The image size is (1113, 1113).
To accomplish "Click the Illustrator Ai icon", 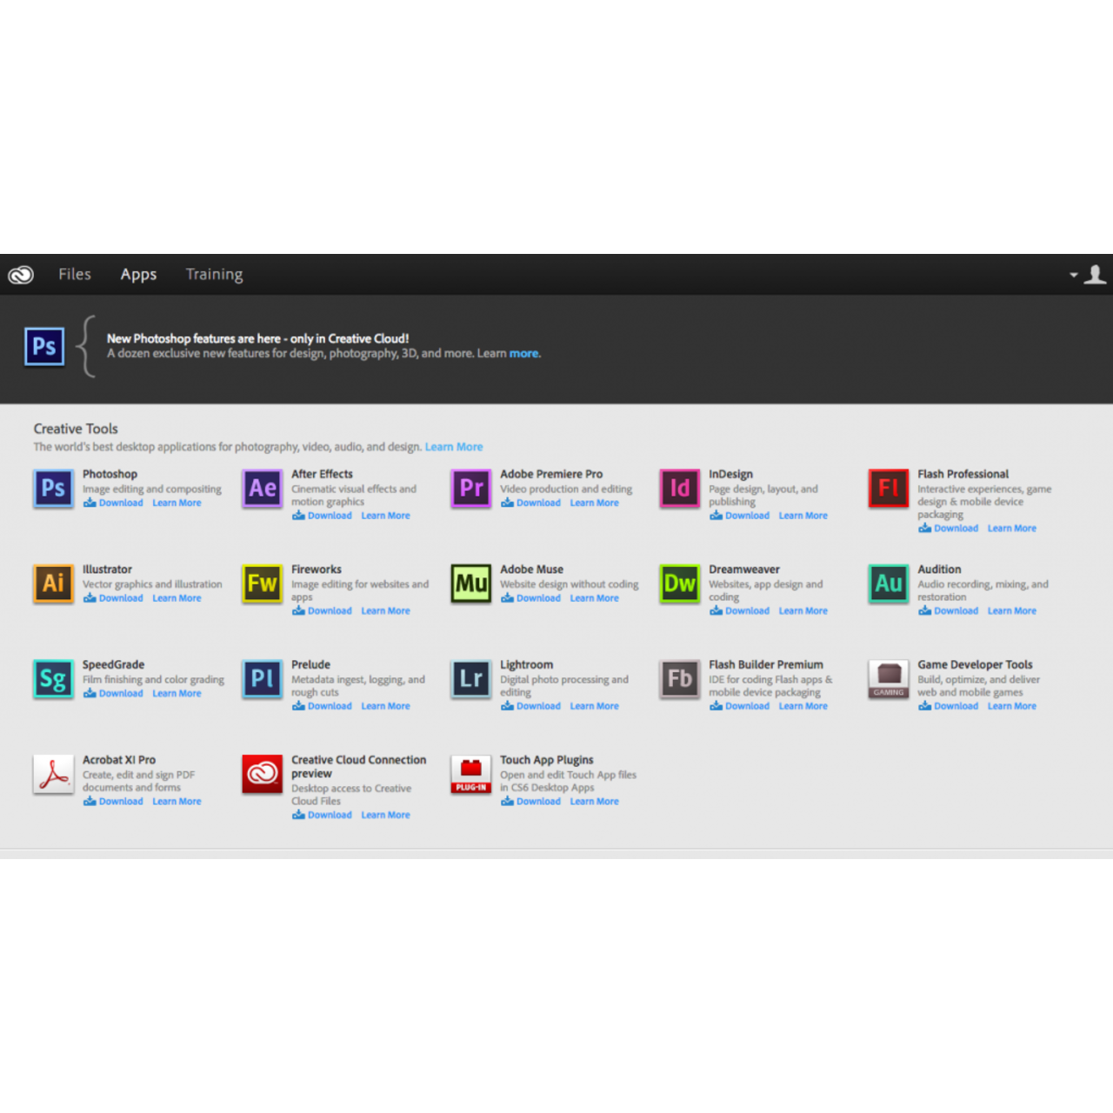I will (x=53, y=583).
